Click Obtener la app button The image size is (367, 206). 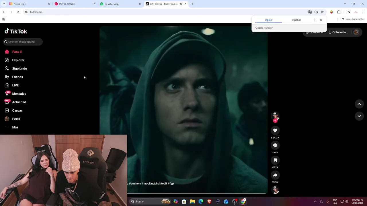(x=338, y=32)
